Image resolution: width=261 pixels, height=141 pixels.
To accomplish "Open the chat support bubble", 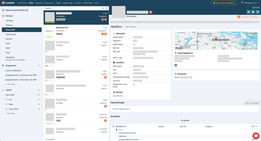I will (x=256, y=136).
